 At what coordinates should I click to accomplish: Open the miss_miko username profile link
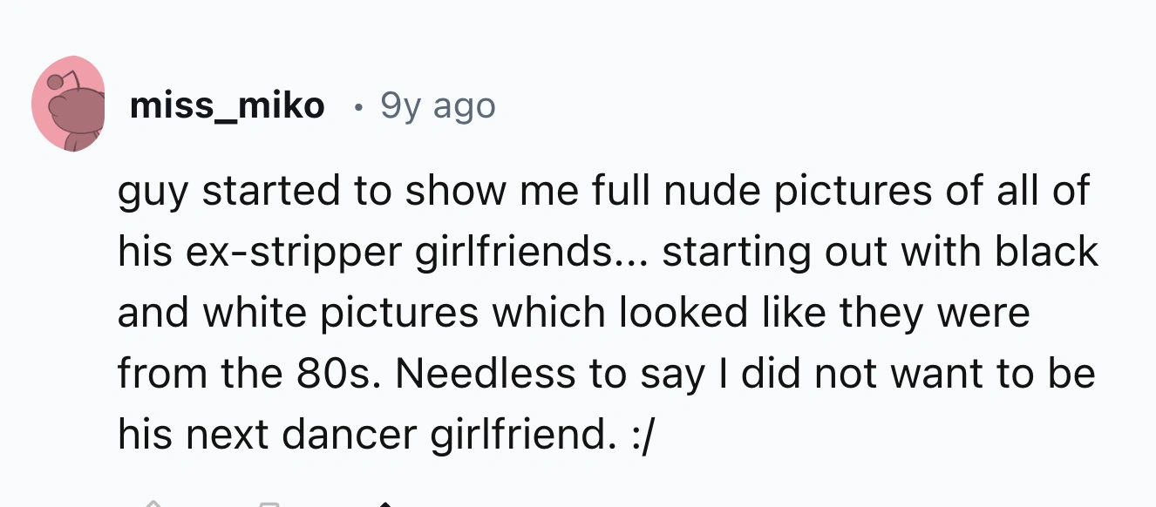tap(227, 106)
